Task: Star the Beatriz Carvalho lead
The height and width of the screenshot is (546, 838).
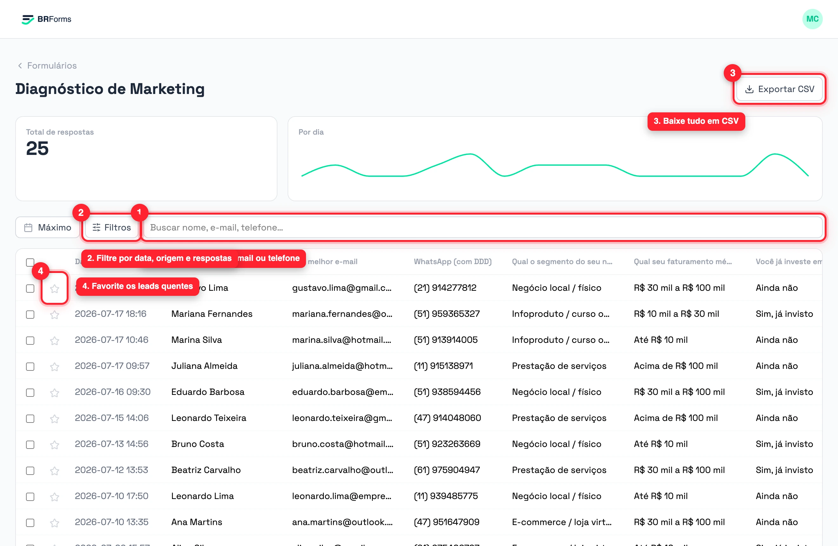Action: [x=55, y=471]
